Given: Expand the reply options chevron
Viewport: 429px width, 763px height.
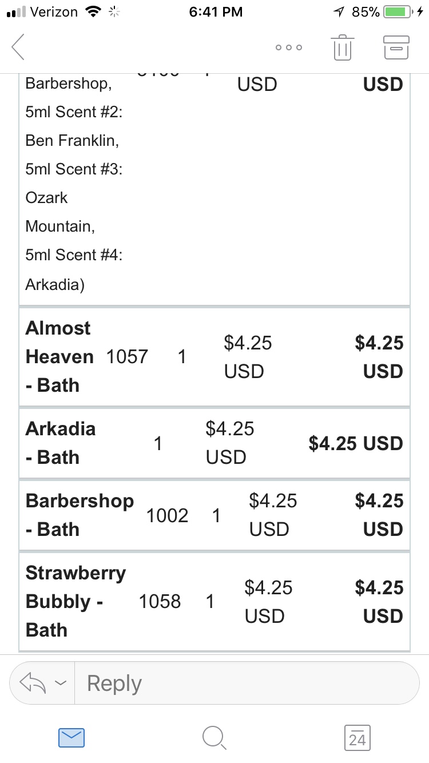Looking at the screenshot, I should pos(60,683).
